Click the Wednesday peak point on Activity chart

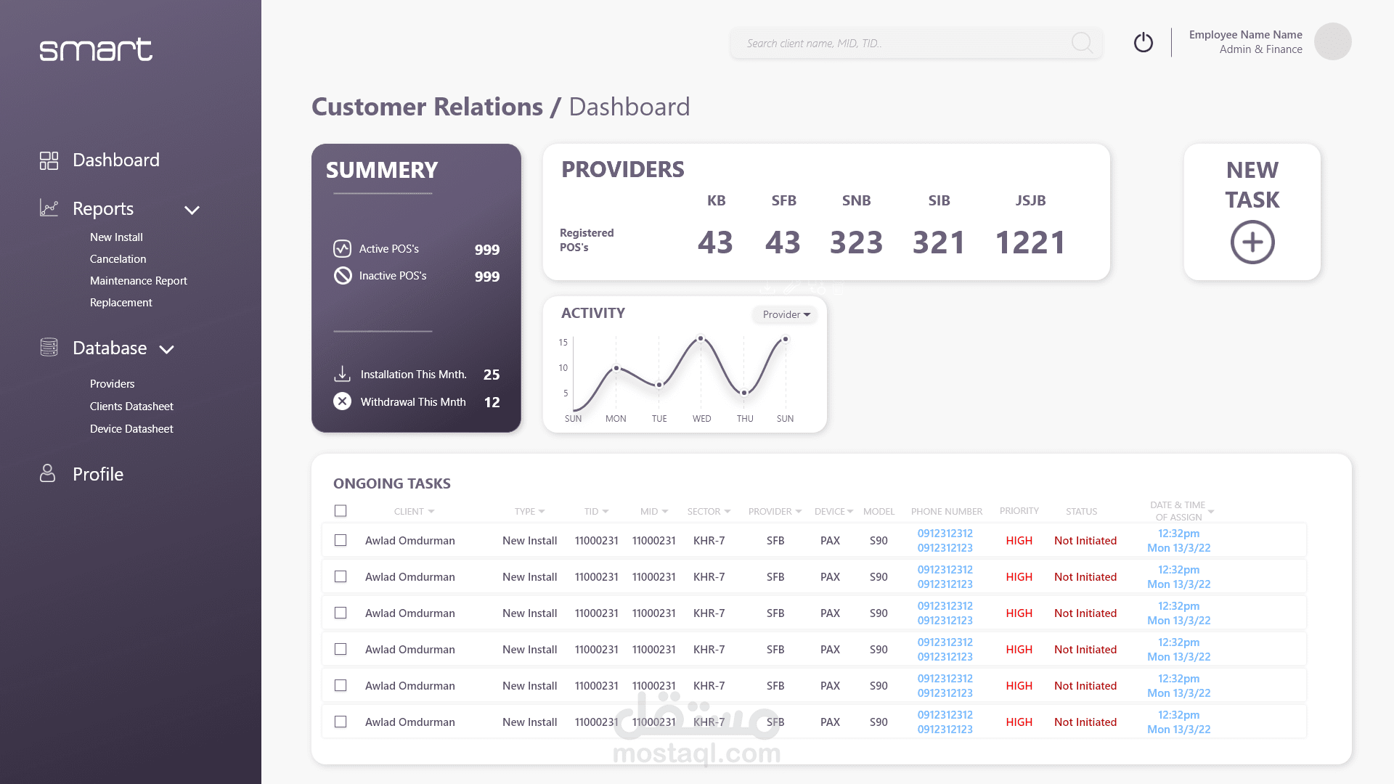(x=701, y=338)
